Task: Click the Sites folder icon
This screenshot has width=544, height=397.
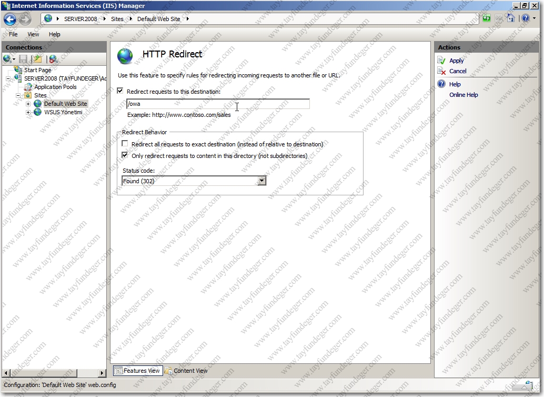Action: (28, 95)
